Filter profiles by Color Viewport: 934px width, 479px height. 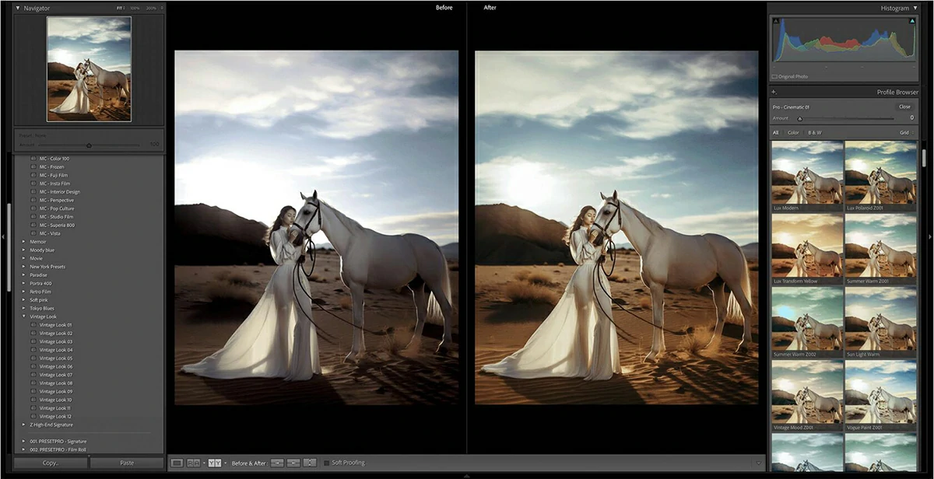point(793,133)
